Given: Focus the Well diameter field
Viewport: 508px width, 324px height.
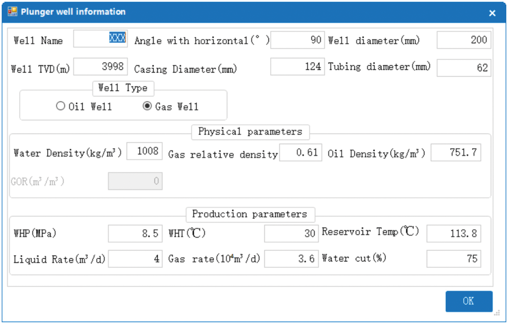Looking at the screenshot, I should [x=464, y=40].
